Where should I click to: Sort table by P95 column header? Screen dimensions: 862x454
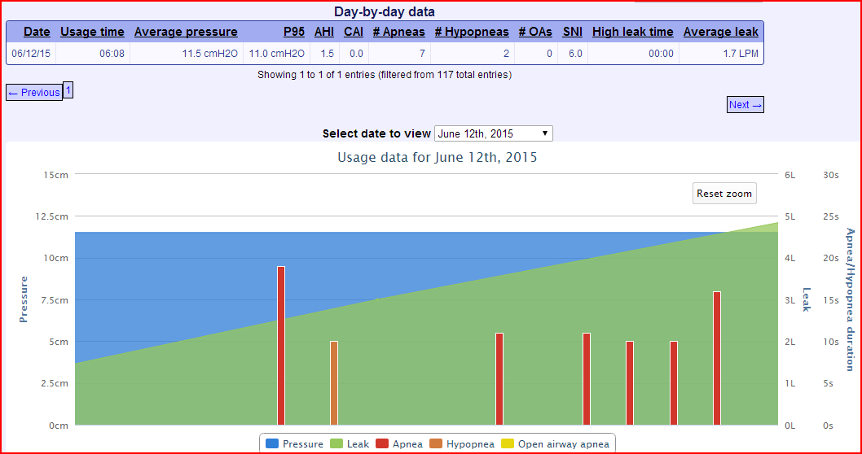tap(294, 32)
